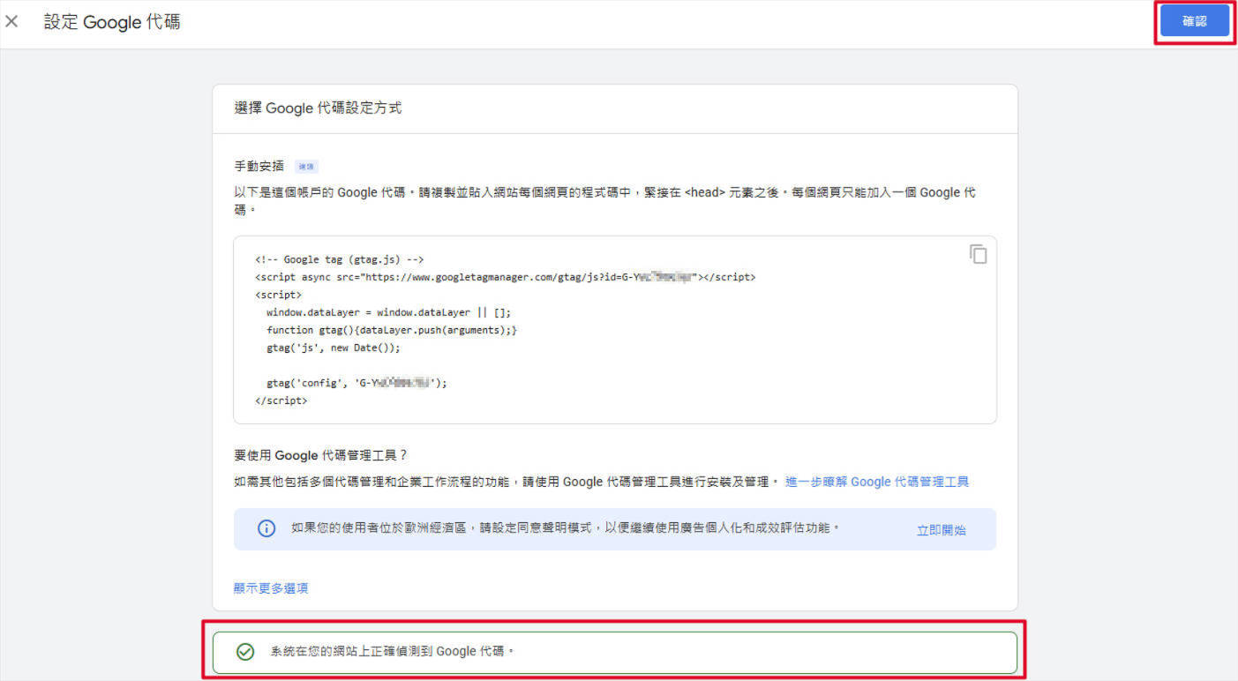Viewport: 1238px width, 681px height.
Task: Expand 顯示更多選項
Action: pyautogui.click(x=271, y=588)
